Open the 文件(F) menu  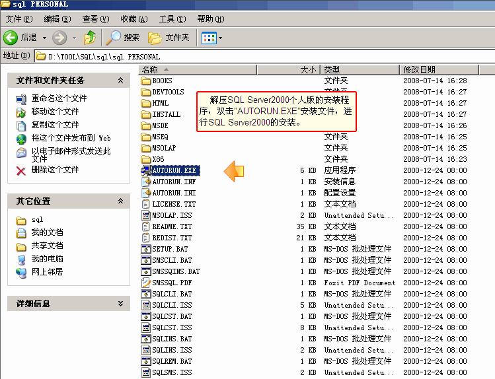point(19,19)
